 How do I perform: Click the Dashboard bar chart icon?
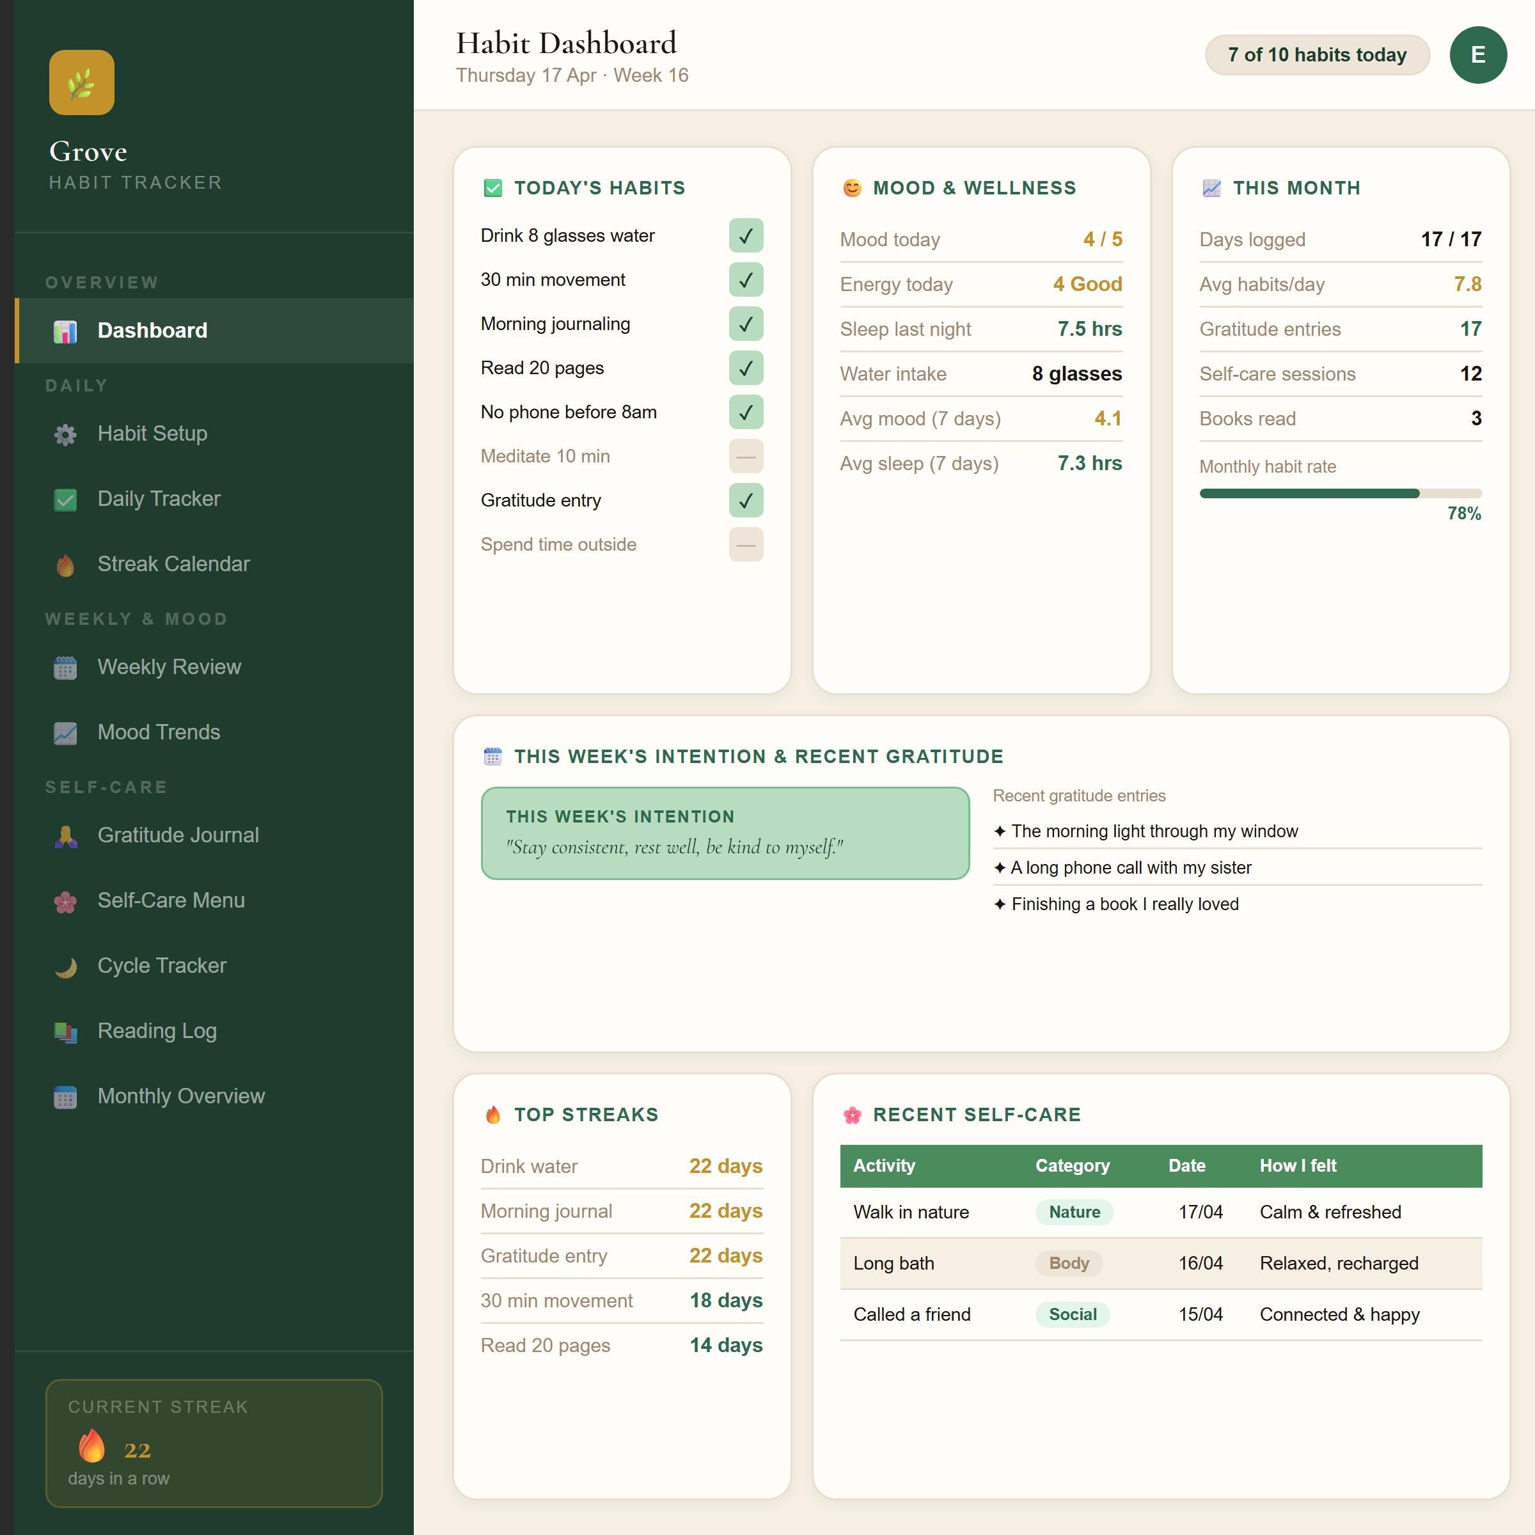[x=65, y=331]
